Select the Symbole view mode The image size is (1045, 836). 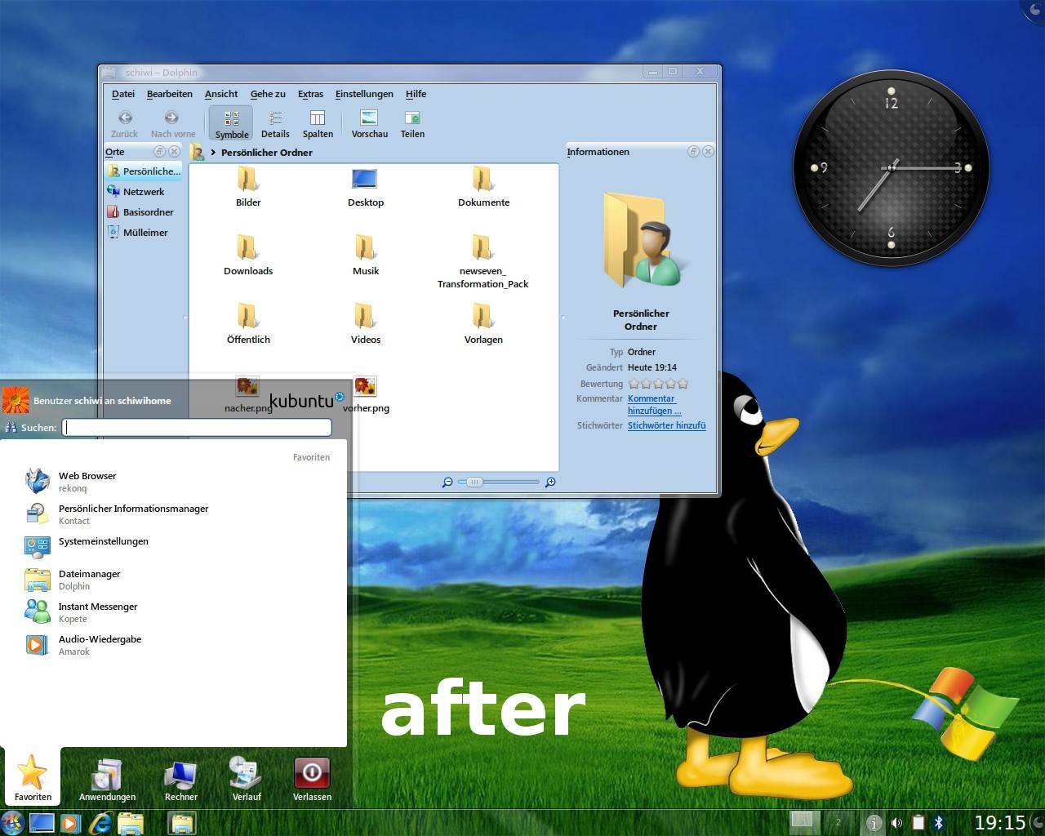(232, 124)
